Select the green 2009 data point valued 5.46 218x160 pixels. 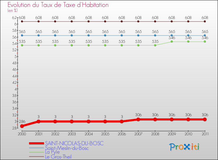click(172, 42)
